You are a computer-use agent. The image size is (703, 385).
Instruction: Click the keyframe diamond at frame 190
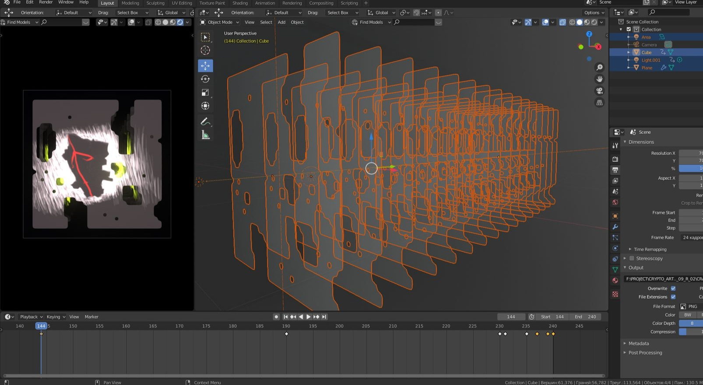coord(287,334)
